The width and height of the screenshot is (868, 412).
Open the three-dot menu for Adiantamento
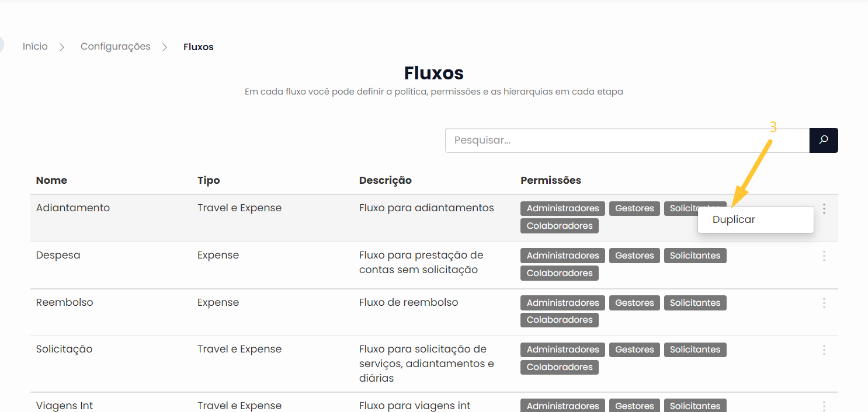(824, 208)
